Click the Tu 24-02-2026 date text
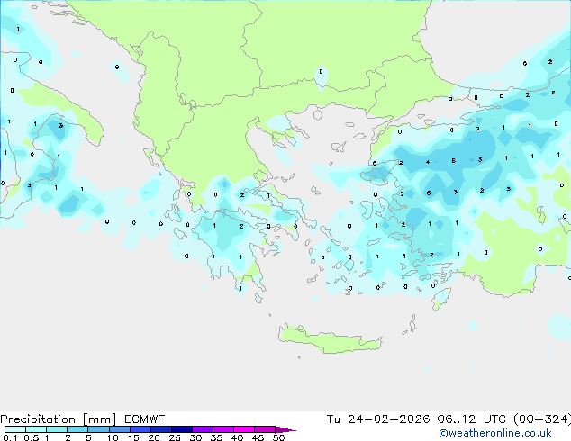 378,419
